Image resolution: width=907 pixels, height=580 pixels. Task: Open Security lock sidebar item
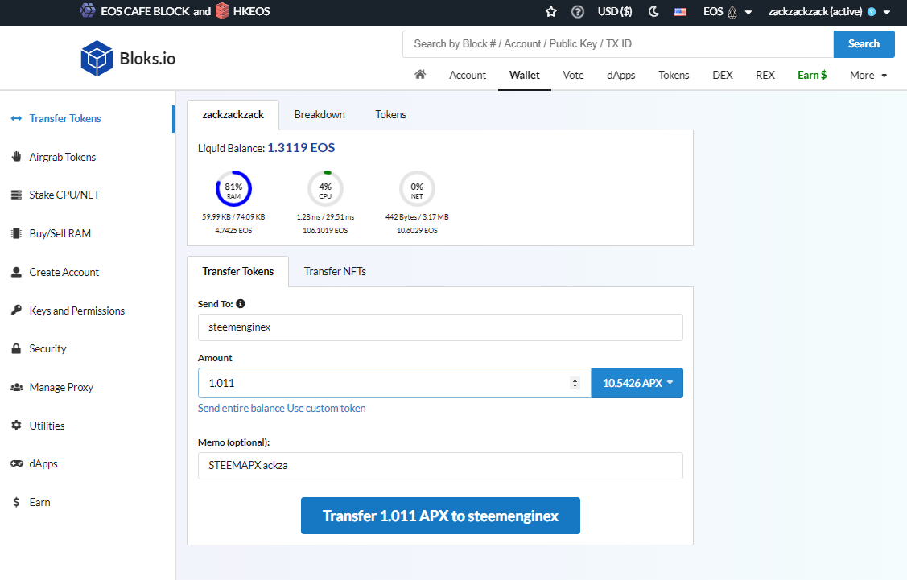[x=47, y=348]
